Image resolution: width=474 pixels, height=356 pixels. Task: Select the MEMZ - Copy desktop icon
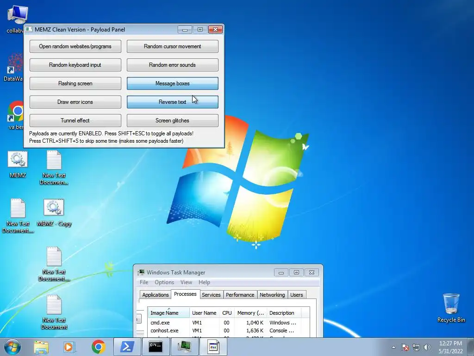tap(54, 212)
